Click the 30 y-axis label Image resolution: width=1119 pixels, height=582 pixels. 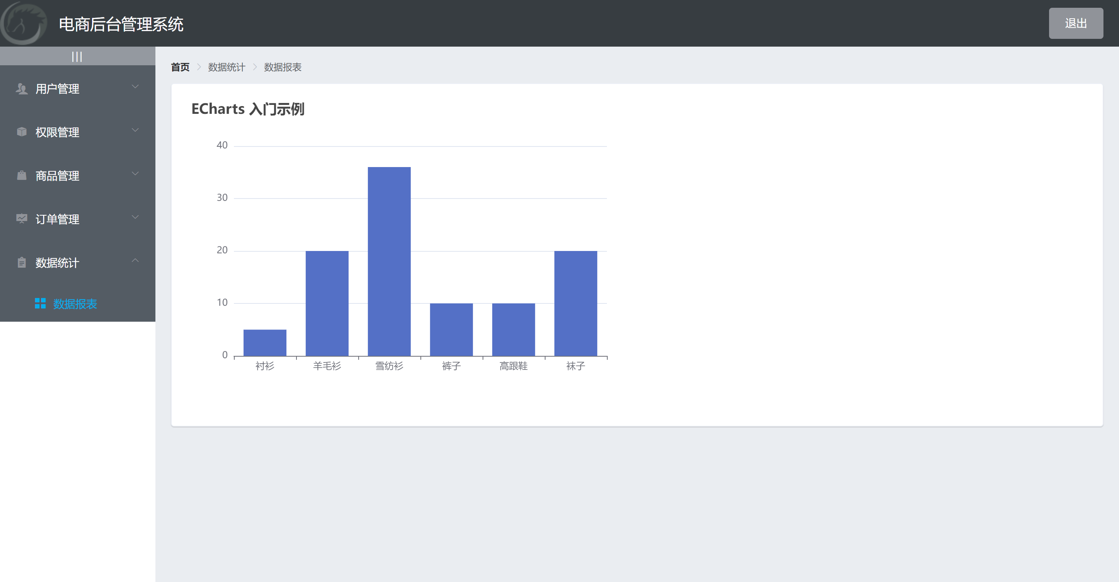(222, 198)
